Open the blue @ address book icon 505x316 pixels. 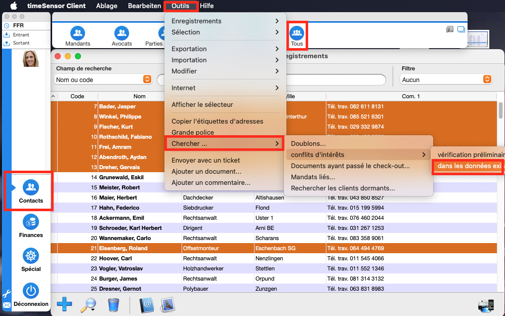pyautogui.click(x=147, y=305)
